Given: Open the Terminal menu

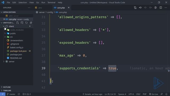Looking at the screenshot, I should [x=51, y=2].
